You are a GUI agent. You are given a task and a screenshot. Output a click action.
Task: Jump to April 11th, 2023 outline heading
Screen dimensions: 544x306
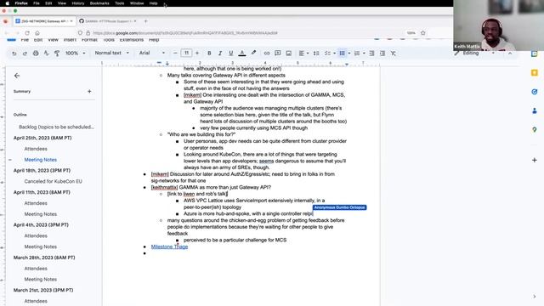42,192
